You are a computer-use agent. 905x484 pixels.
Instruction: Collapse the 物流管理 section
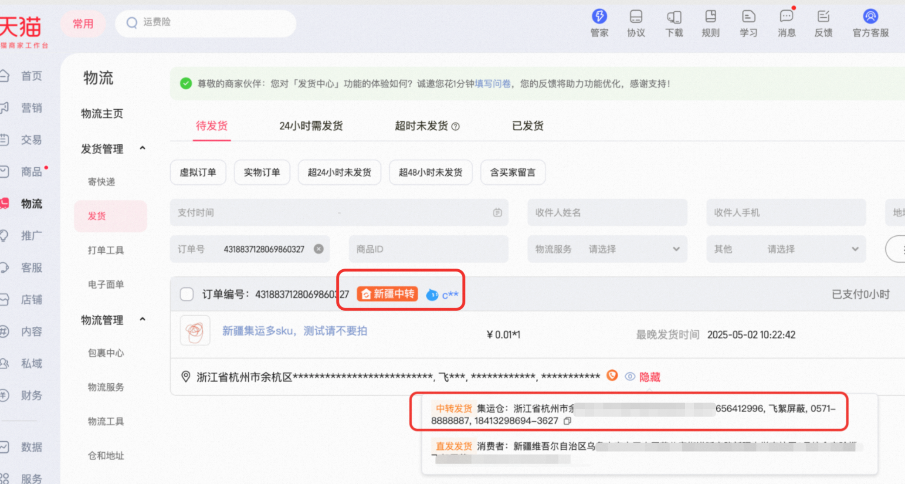click(x=142, y=320)
